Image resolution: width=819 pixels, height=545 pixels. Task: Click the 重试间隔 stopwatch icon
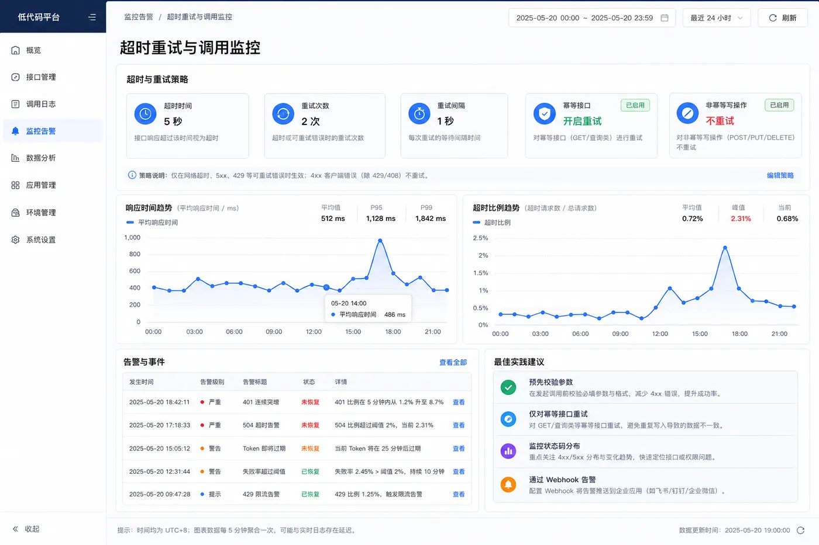(419, 114)
